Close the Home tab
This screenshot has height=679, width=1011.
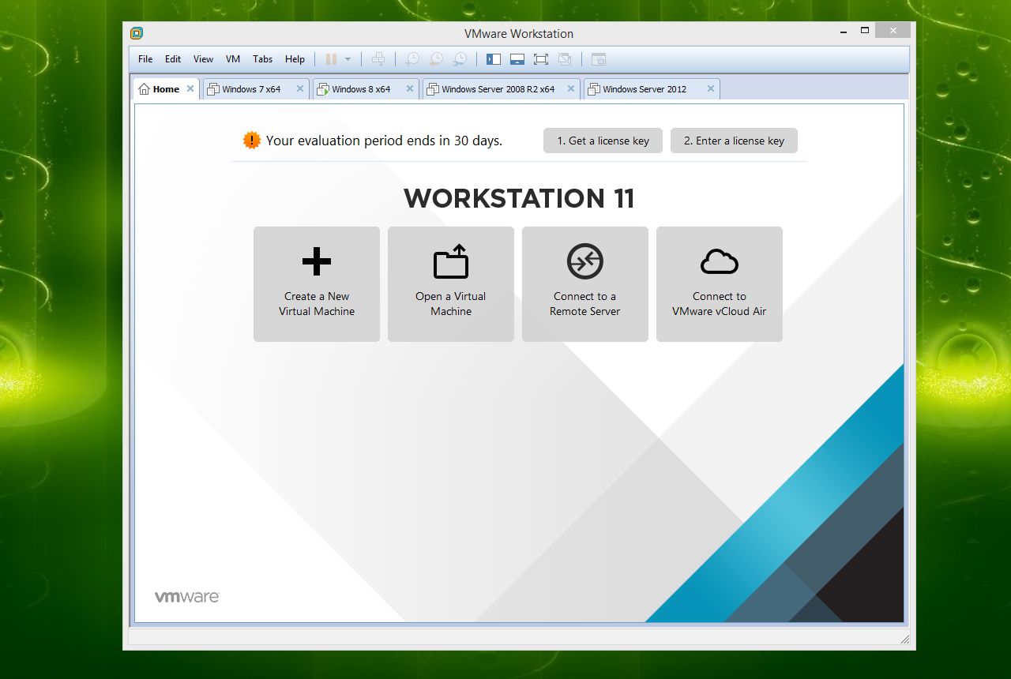point(190,89)
